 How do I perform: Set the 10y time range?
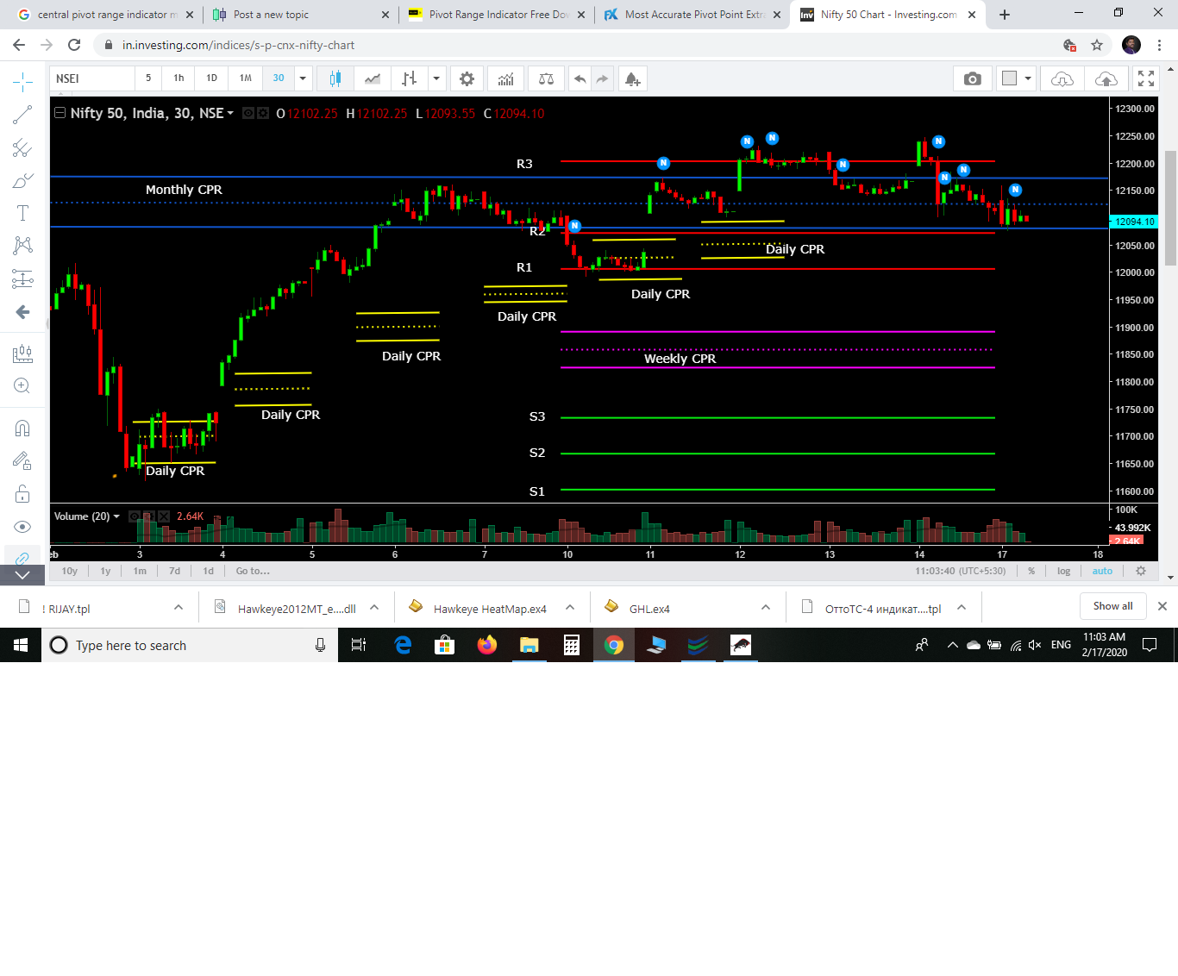(x=70, y=571)
